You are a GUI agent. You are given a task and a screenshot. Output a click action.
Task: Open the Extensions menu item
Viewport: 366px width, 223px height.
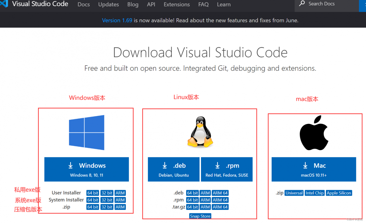coord(177,5)
